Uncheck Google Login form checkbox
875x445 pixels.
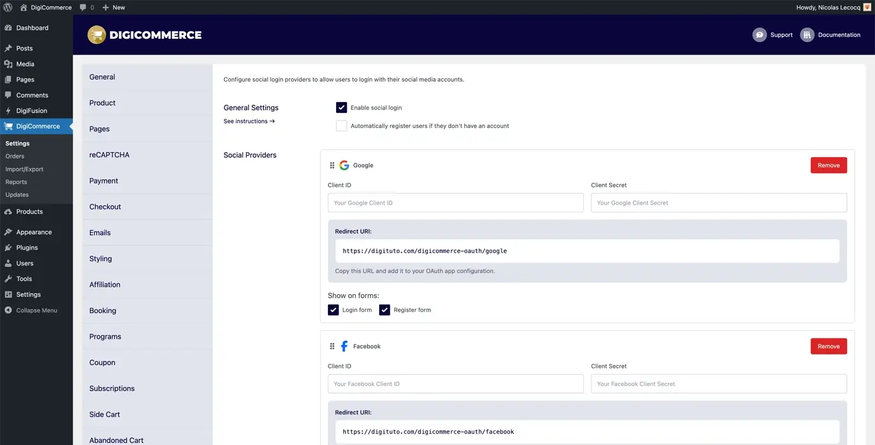pyautogui.click(x=333, y=310)
